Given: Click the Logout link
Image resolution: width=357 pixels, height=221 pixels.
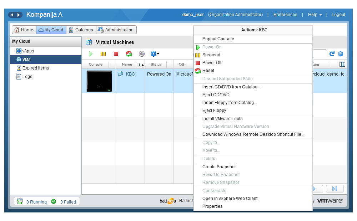Looking at the screenshot, I should point(338,15).
